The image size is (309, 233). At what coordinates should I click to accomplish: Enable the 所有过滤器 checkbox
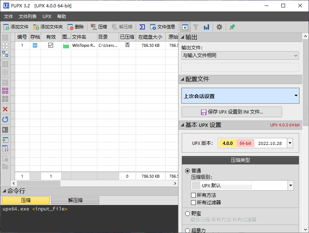[x=193, y=202]
